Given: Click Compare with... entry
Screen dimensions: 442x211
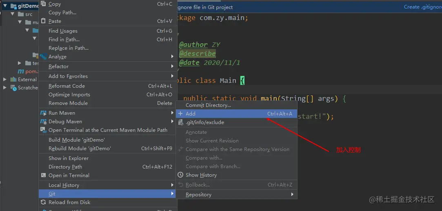Looking at the screenshot, I should click(x=236, y=158).
